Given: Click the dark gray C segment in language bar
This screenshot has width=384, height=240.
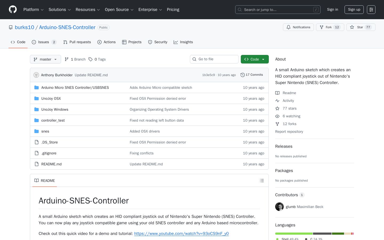Looking at the screenshot, I should tap(322, 234).
